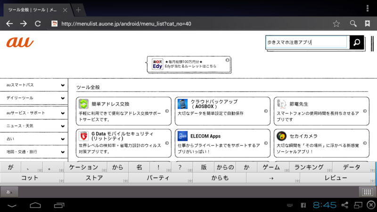The height and width of the screenshot is (212, 377).
Task: Choose keyboard suggestion 版
Action: click(x=204, y=167)
